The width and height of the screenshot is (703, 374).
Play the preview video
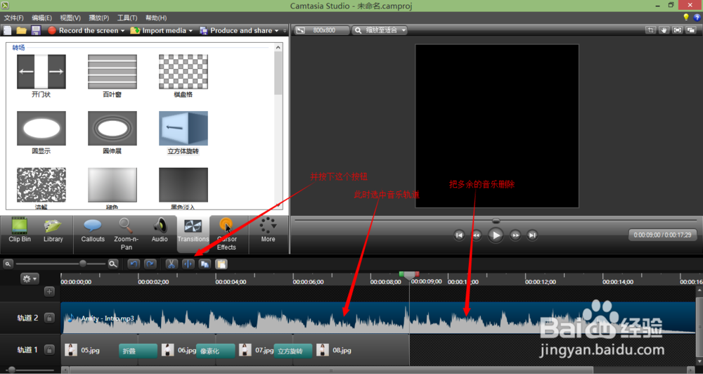click(x=496, y=235)
